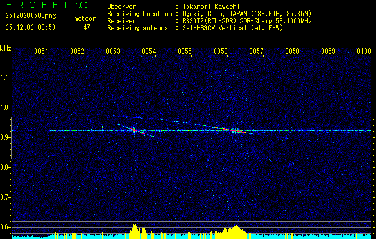
Task: Click the Observer label
Action: [121, 7]
